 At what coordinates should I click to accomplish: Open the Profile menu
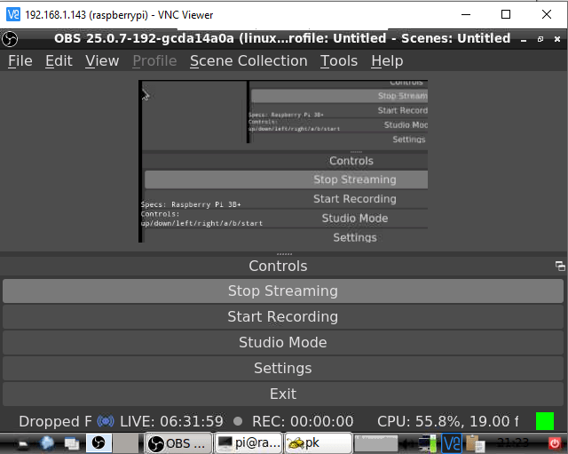click(x=154, y=61)
